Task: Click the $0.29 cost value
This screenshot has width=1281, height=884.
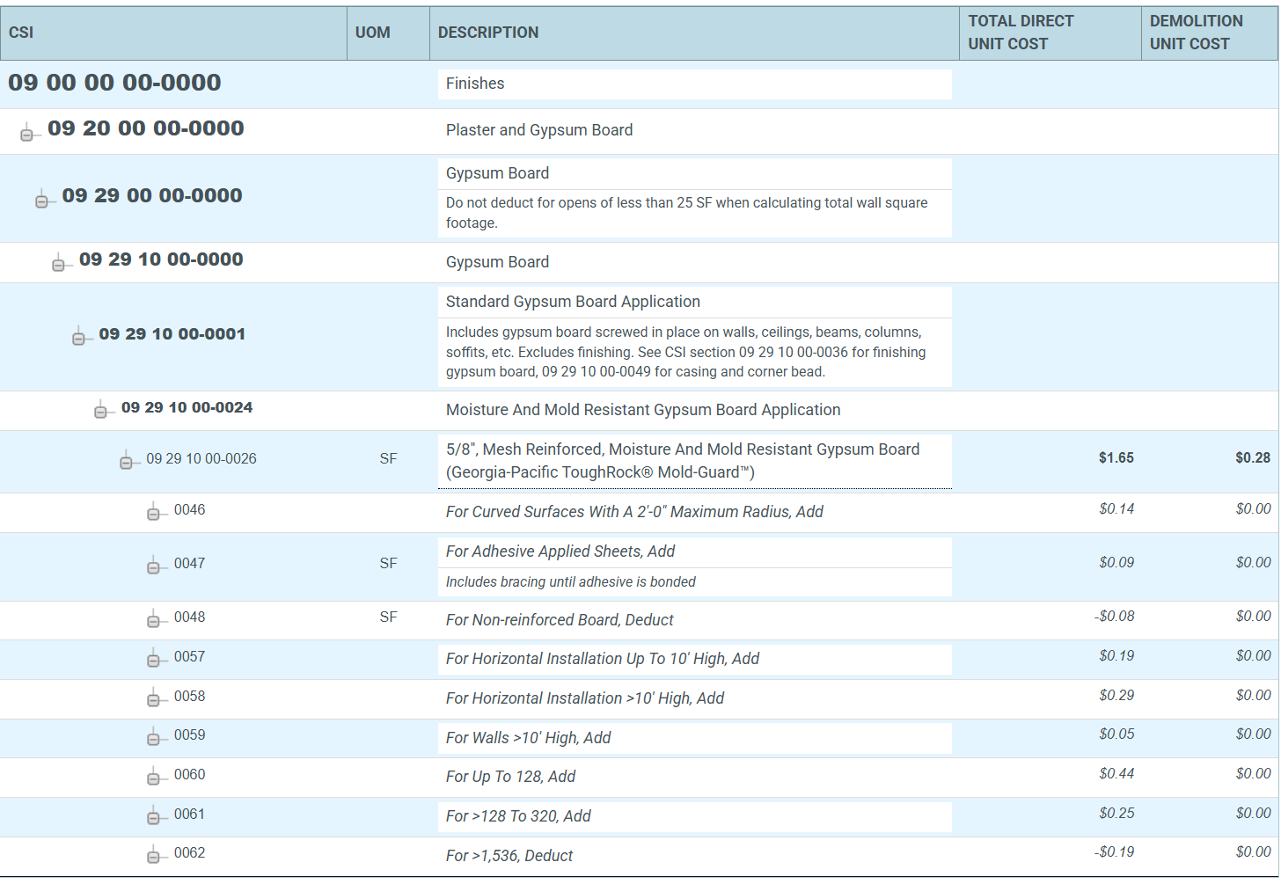Action: point(1116,695)
